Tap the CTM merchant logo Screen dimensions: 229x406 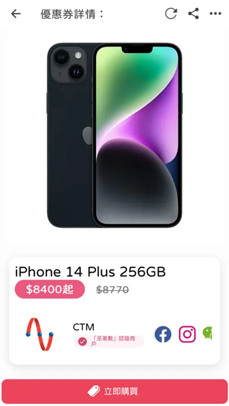coord(40,334)
